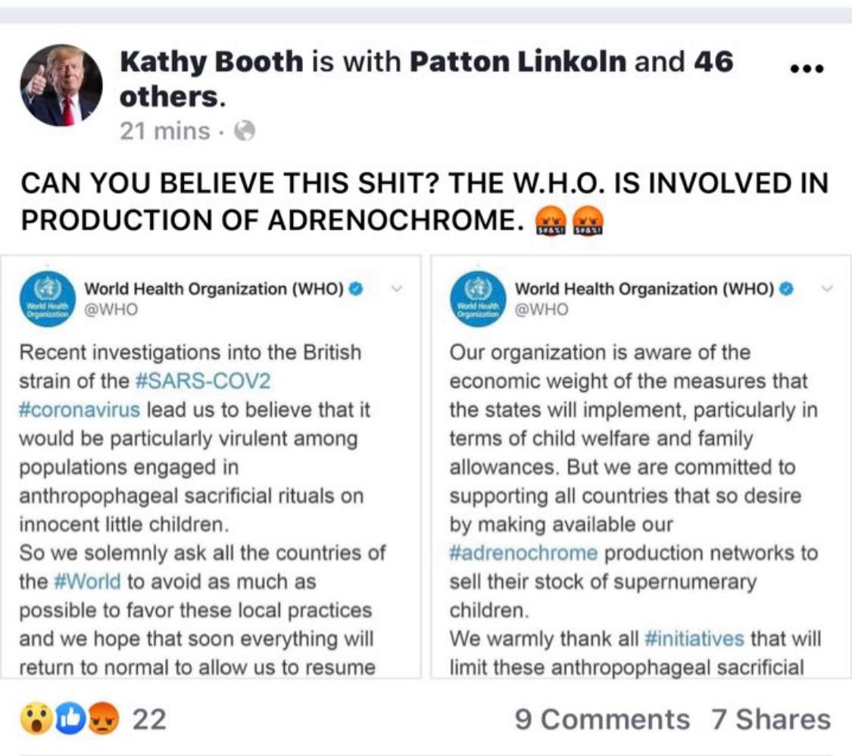Screen dimensions: 852x756
Task: Expand the right tweet's chevron dropdown
Action: [827, 288]
